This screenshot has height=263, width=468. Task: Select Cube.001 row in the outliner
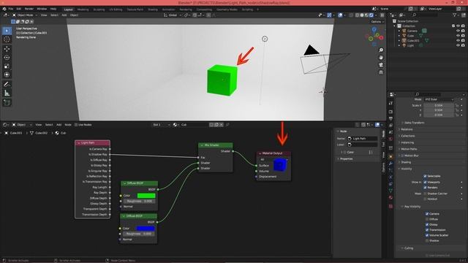(413, 41)
